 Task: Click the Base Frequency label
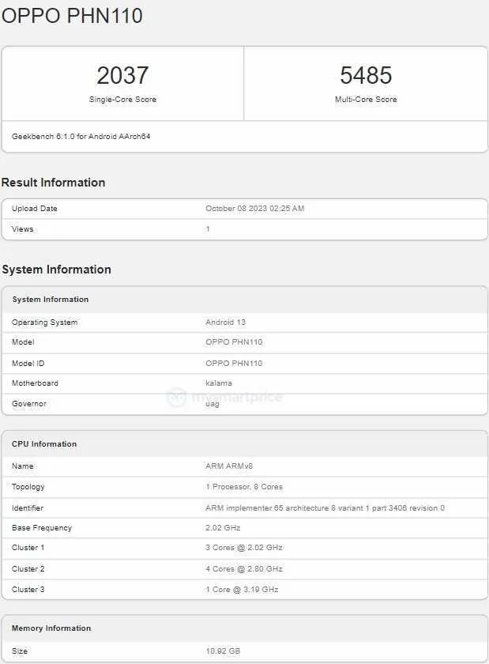(42, 528)
